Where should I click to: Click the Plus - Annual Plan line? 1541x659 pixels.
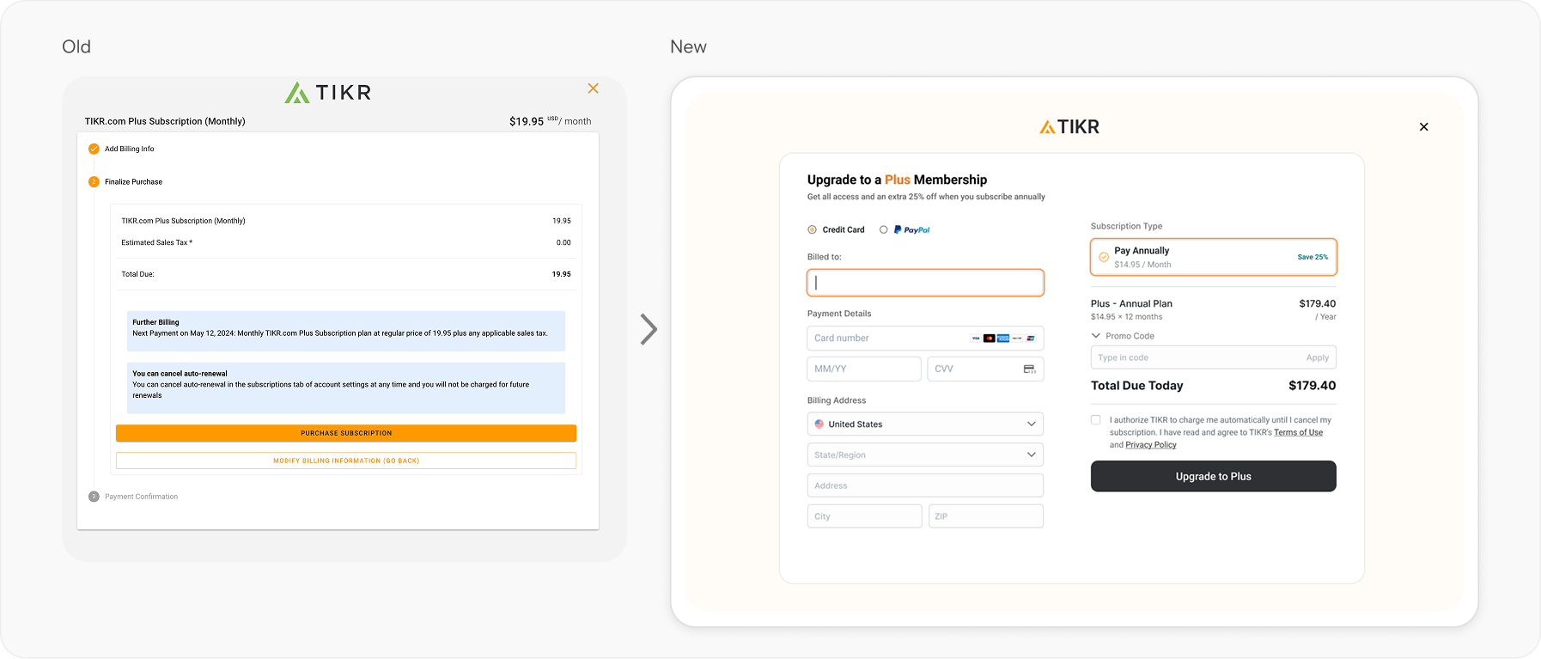pyautogui.click(x=1131, y=304)
